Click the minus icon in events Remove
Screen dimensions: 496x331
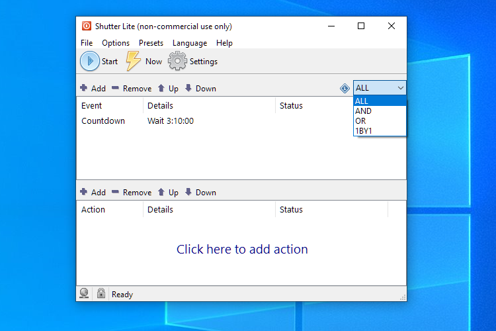click(115, 88)
